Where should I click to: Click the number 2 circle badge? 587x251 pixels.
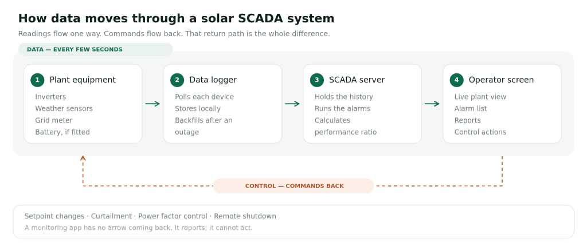(x=177, y=80)
